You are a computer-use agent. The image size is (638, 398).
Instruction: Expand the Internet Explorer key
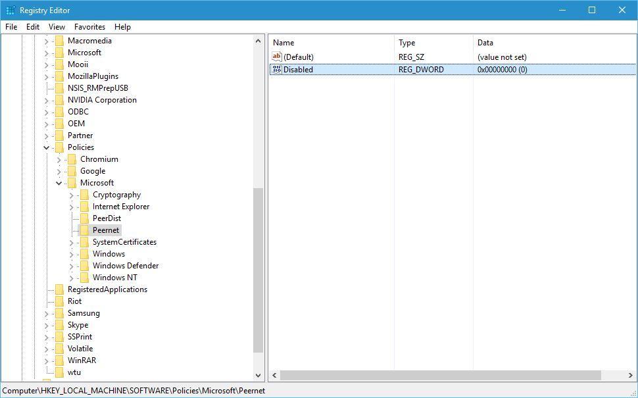(x=72, y=207)
